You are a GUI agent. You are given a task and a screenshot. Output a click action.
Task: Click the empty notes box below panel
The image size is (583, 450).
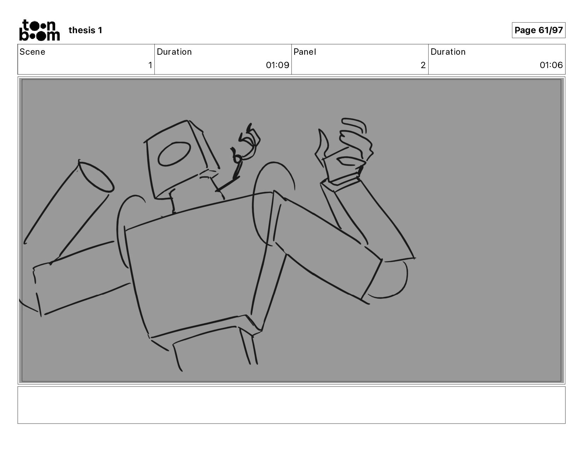click(x=291, y=405)
